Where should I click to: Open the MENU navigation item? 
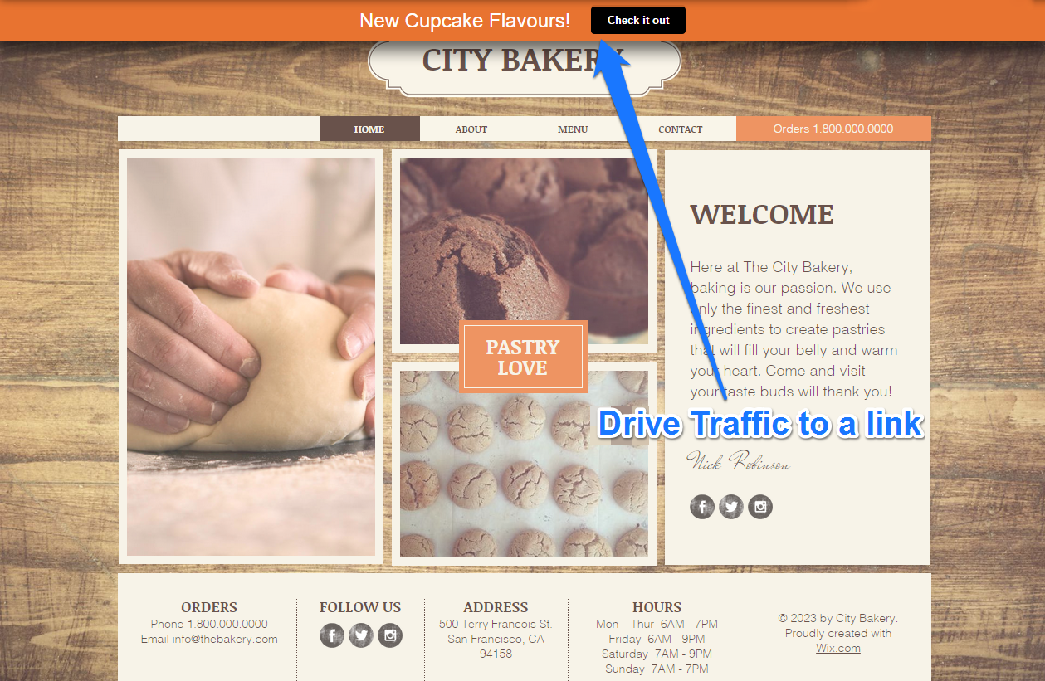pyautogui.click(x=573, y=129)
